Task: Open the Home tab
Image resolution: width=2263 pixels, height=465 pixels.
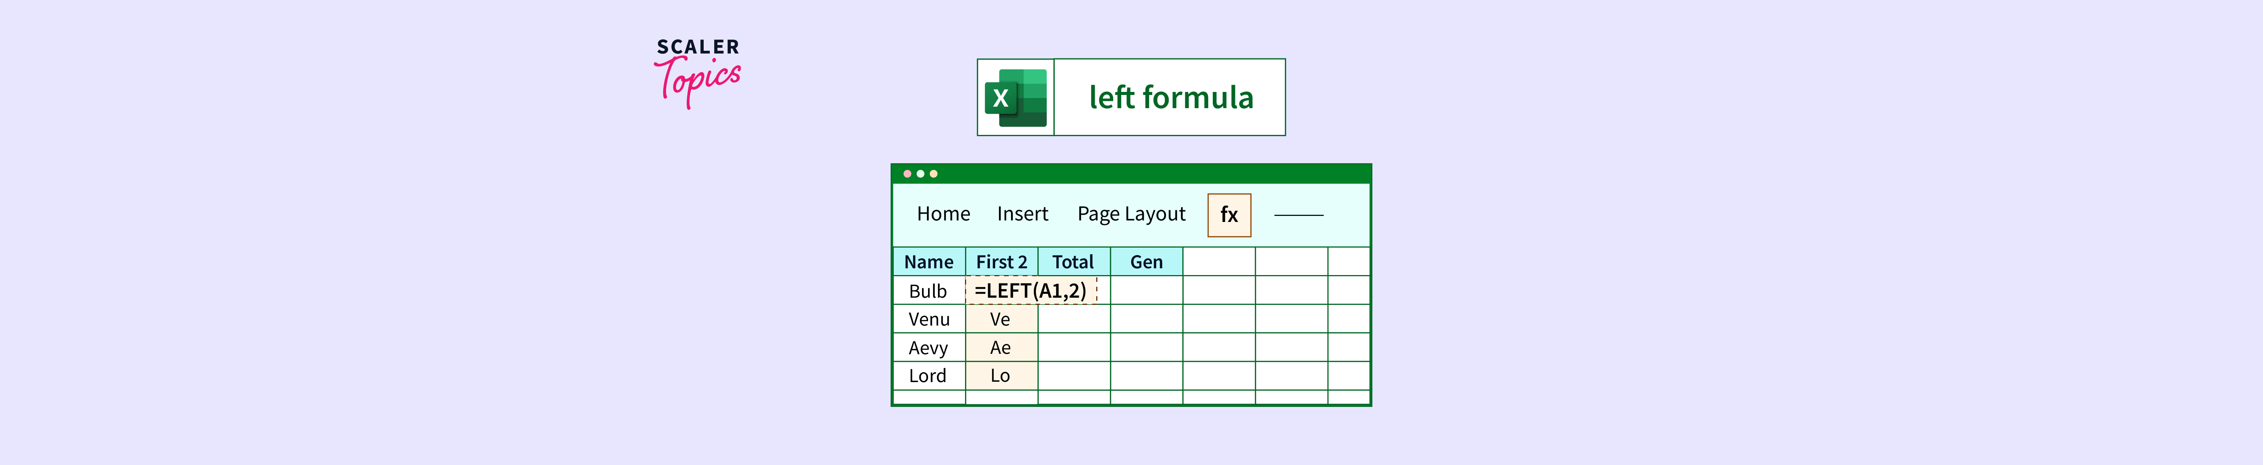Action: (x=943, y=214)
